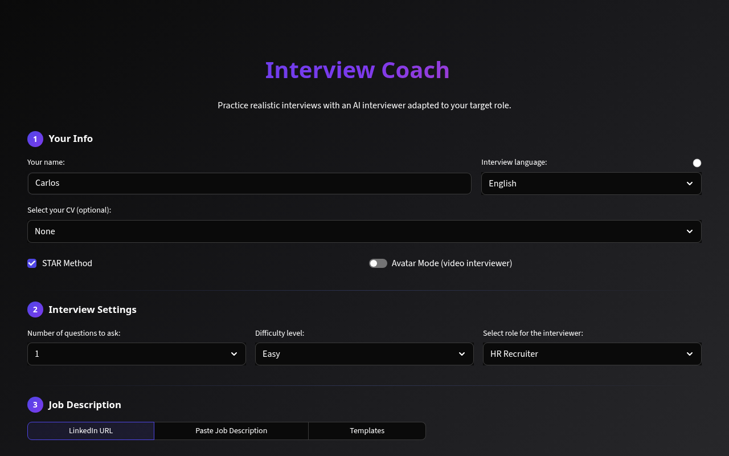729x456 pixels.
Task: Select the LinkedIn URL tab
Action: coord(91,430)
